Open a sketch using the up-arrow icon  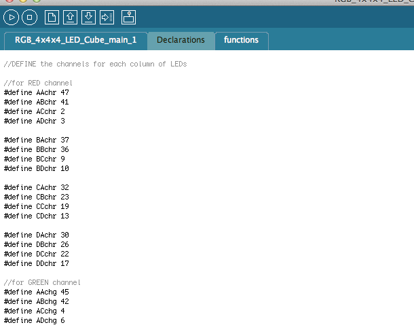[70, 18]
